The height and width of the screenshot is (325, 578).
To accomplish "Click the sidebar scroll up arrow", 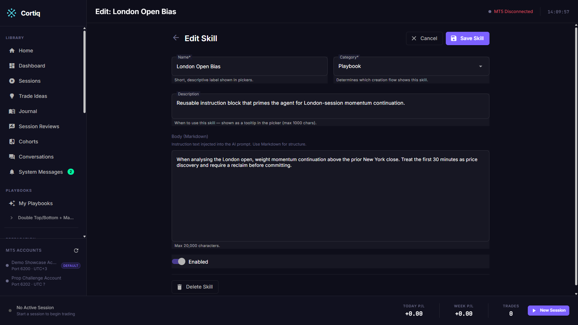I will 85,28.
